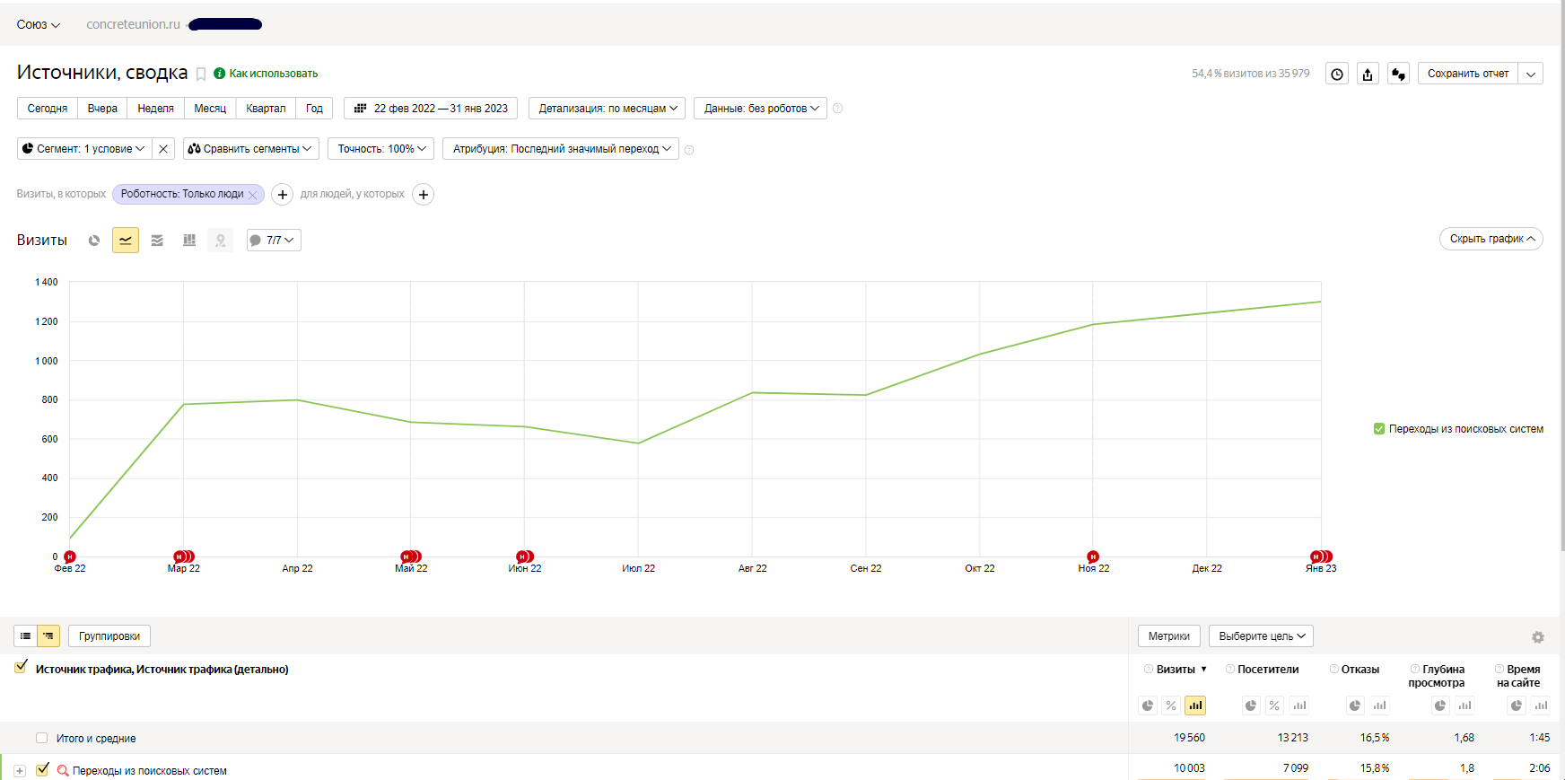The height and width of the screenshot is (780, 1565).
Task: Open the Данные: без роботов dropdown
Action: (761, 109)
